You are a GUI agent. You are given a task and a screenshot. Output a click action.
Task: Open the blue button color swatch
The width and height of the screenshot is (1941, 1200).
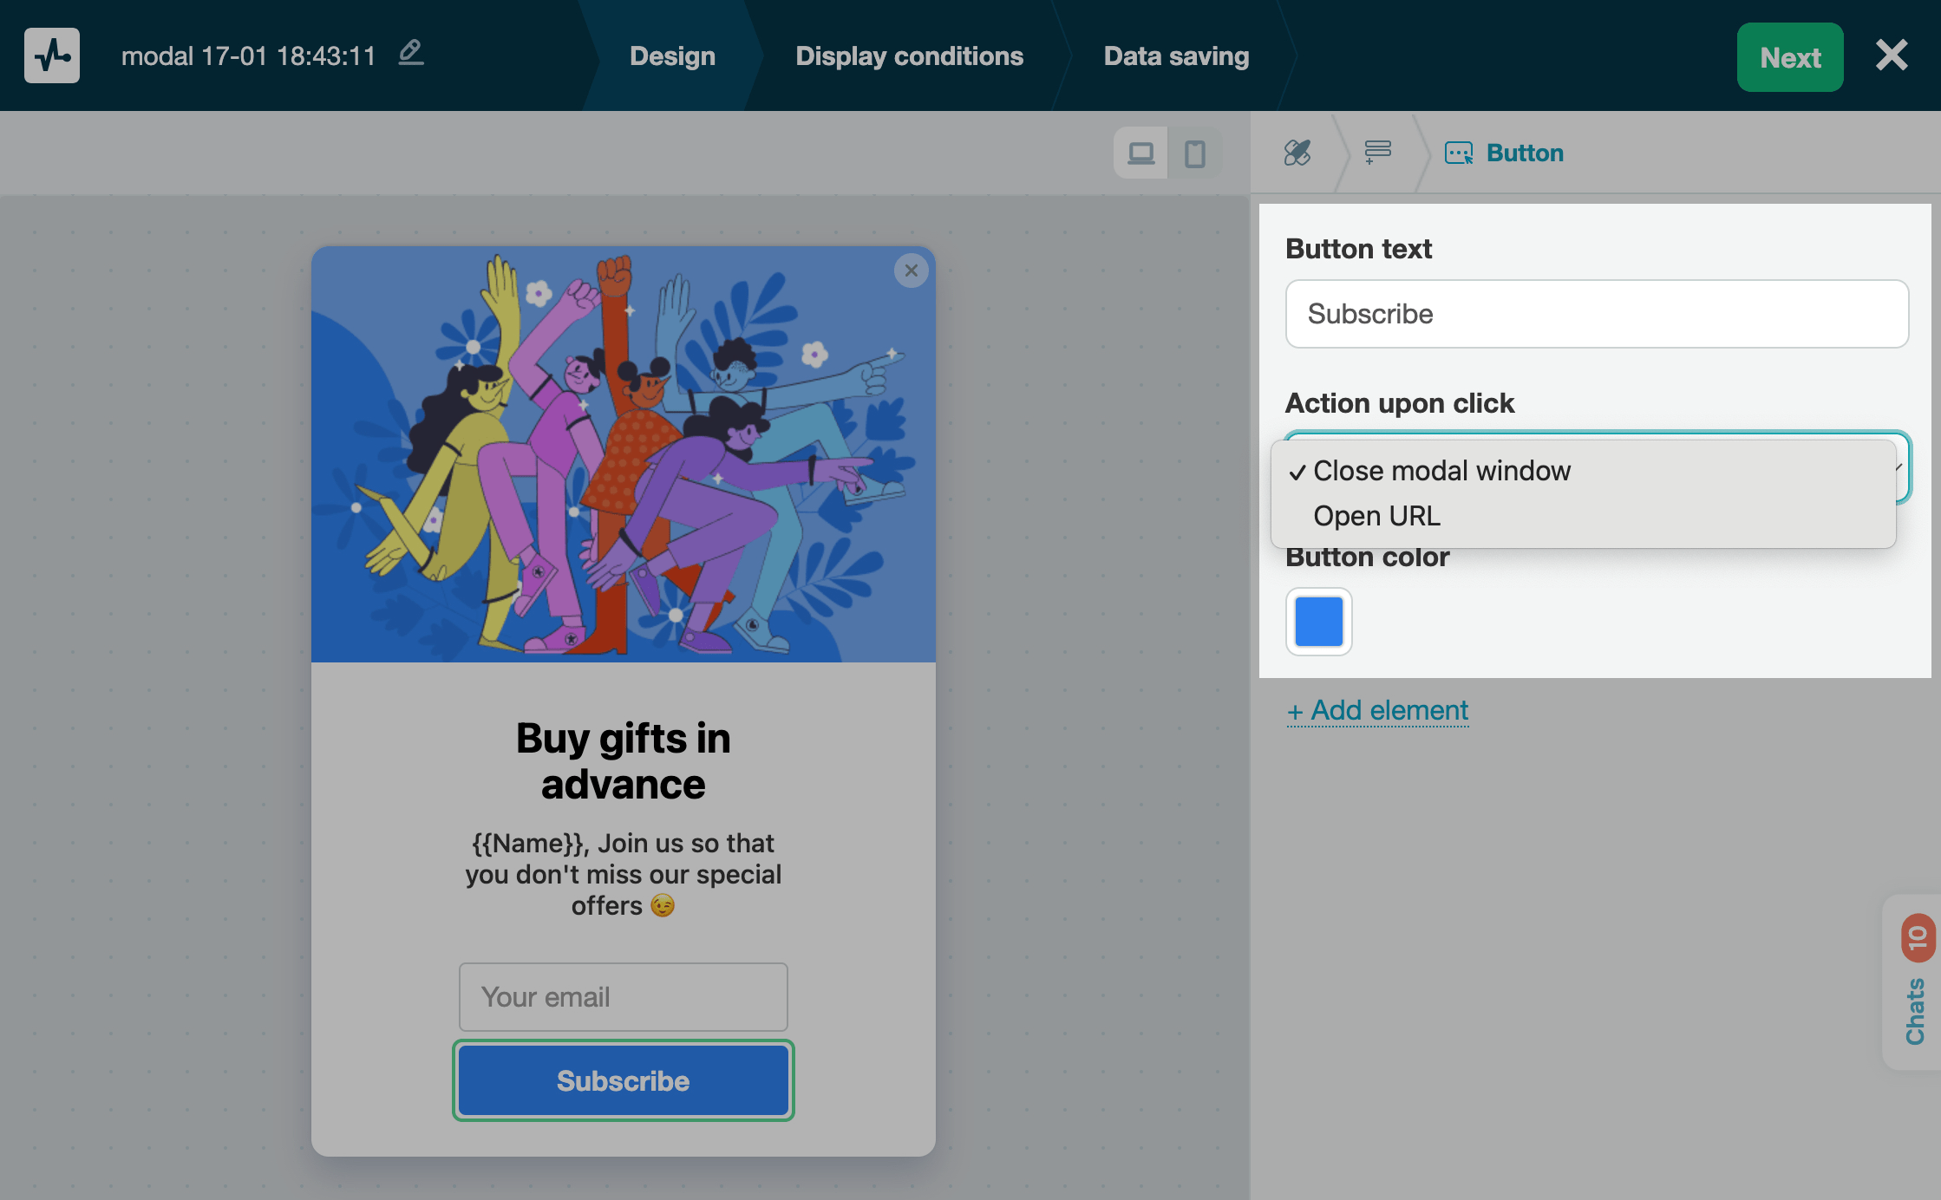click(1318, 622)
